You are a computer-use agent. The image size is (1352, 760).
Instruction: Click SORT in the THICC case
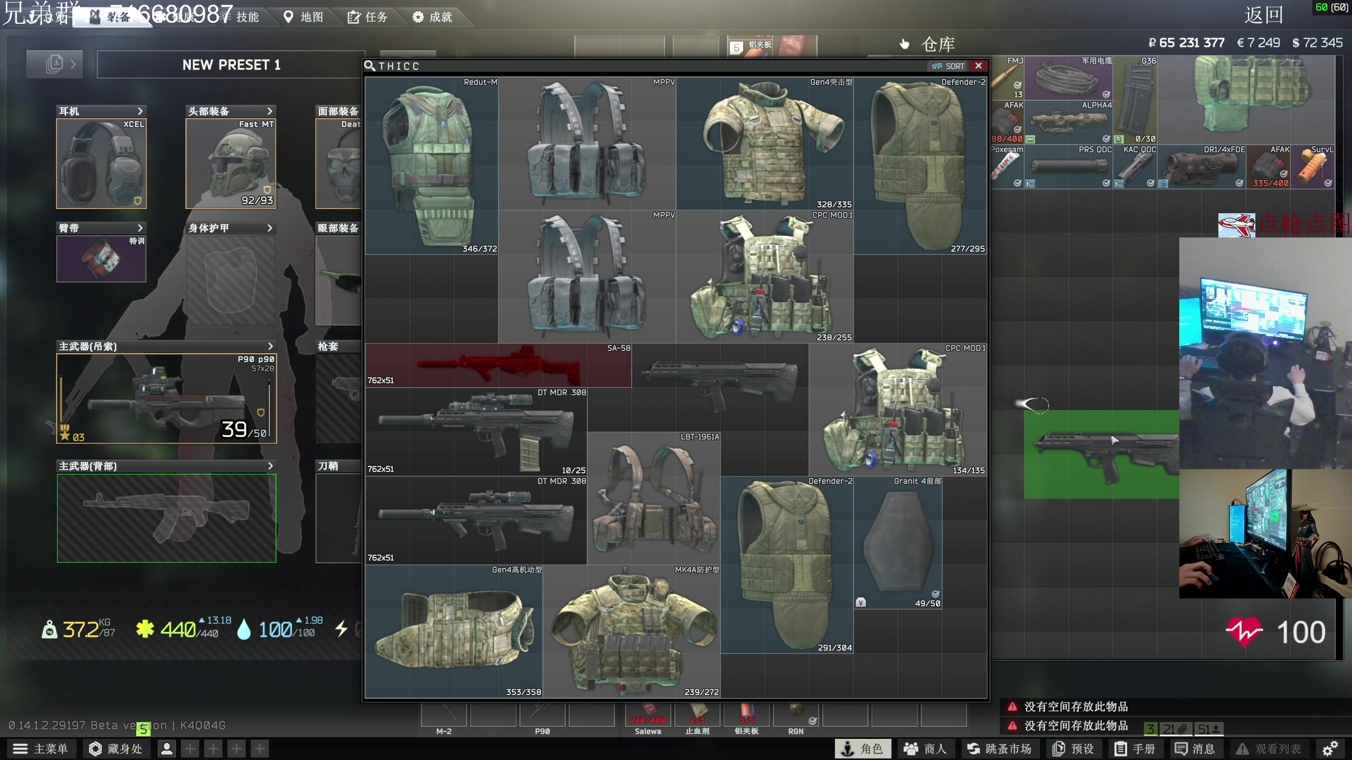(x=949, y=66)
